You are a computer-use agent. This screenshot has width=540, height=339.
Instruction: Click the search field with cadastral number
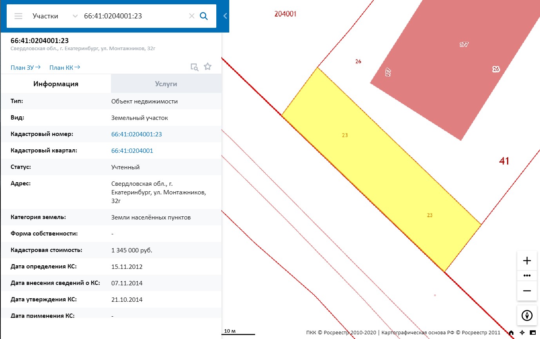click(x=133, y=16)
